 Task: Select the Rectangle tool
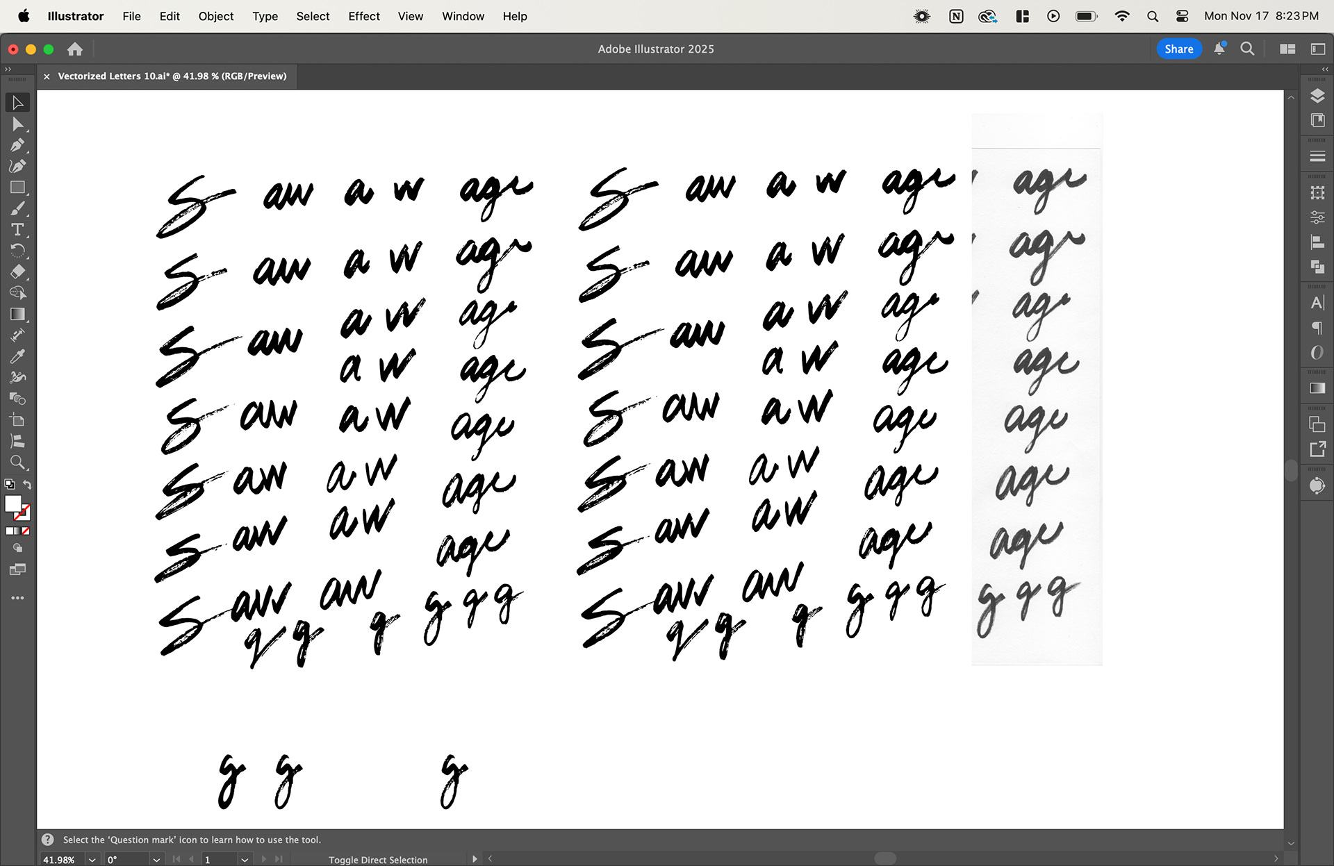click(x=17, y=188)
